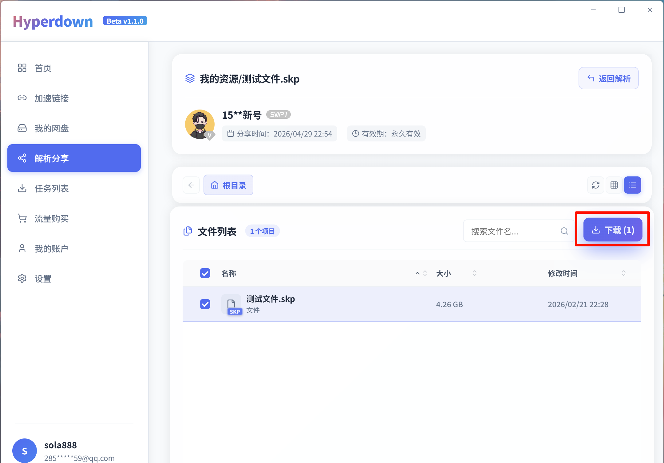Click the sola888 user avatar

coord(25,450)
